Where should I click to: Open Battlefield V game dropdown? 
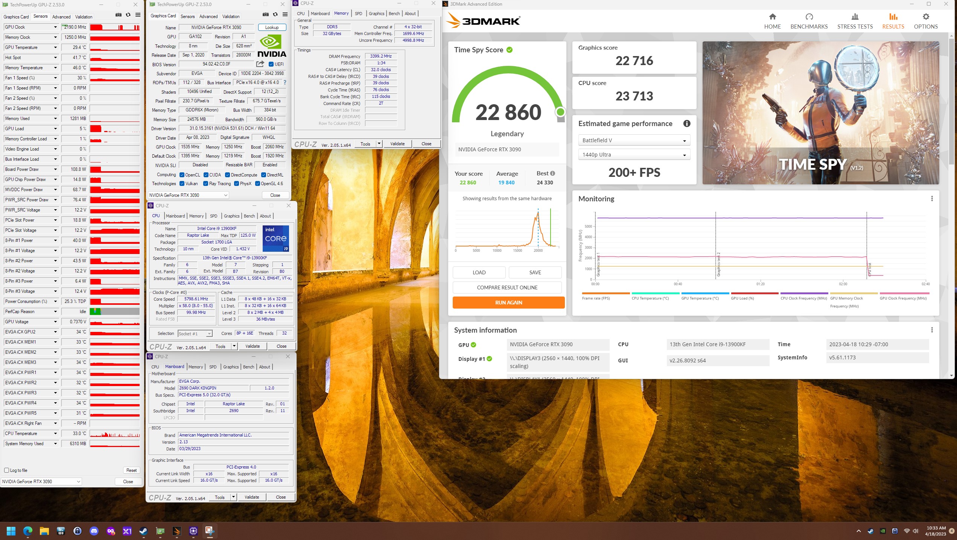click(x=634, y=140)
